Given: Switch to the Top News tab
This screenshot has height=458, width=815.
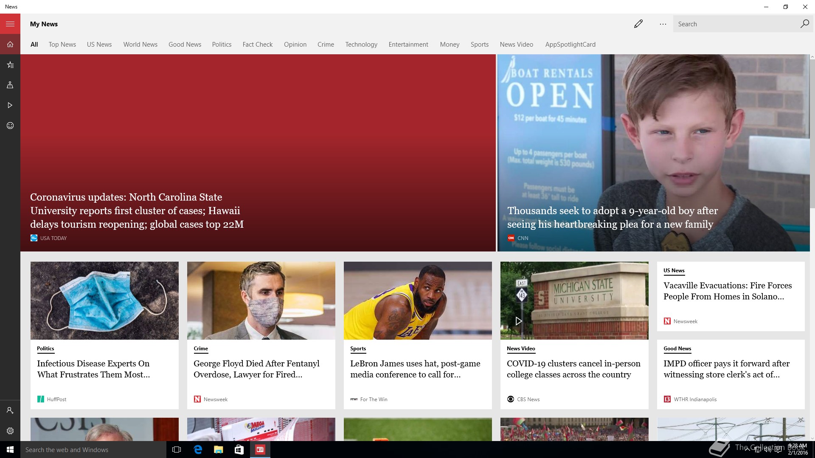Looking at the screenshot, I should coord(62,45).
